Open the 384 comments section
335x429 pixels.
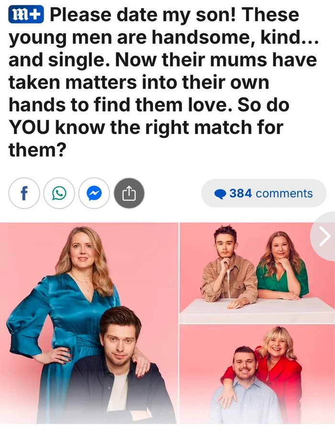(264, 193)
